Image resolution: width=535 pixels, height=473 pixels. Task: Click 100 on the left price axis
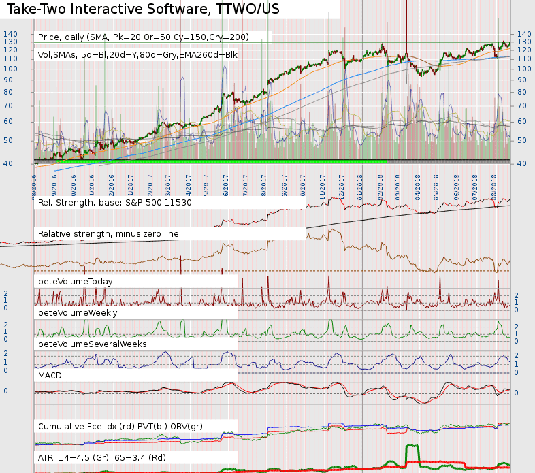pyautogui.click(x=10, y=69)
